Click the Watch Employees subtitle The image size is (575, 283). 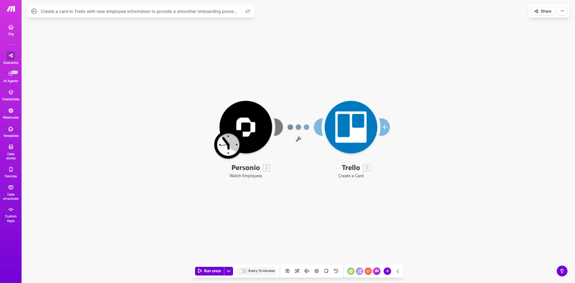click(x=246, y=176)
